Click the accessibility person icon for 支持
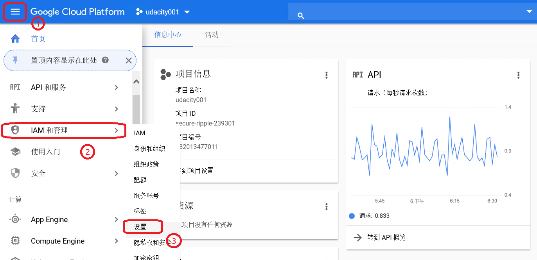Screen dimensions: 537x260 15,109
